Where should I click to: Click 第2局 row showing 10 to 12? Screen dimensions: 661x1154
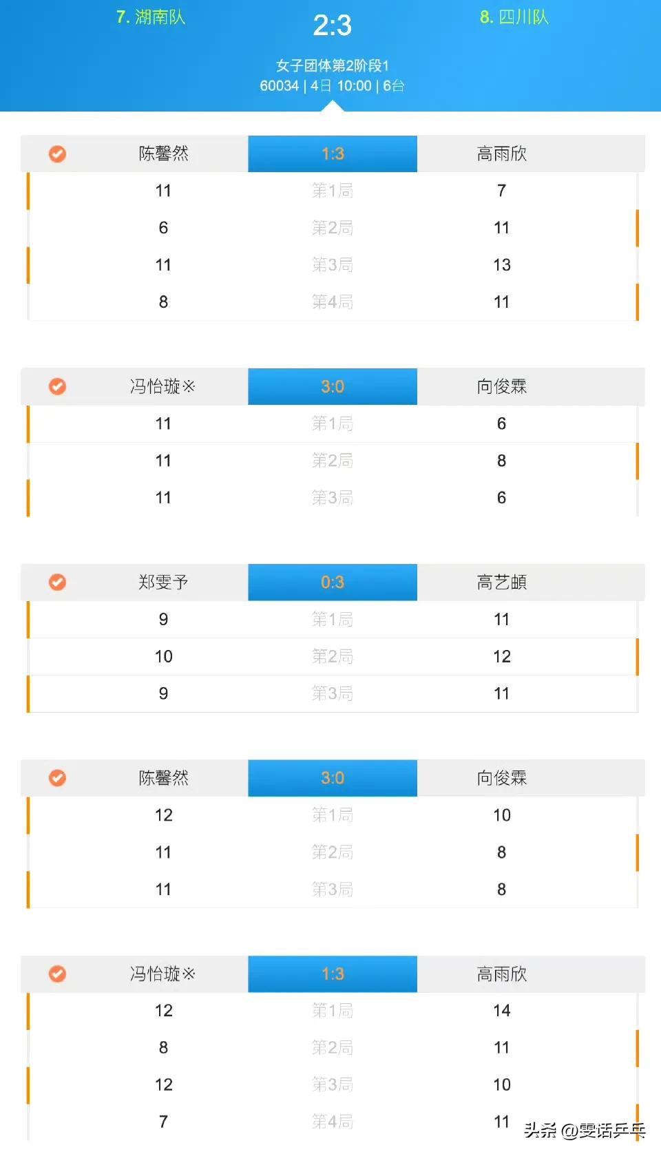click(x=333, y=657)
